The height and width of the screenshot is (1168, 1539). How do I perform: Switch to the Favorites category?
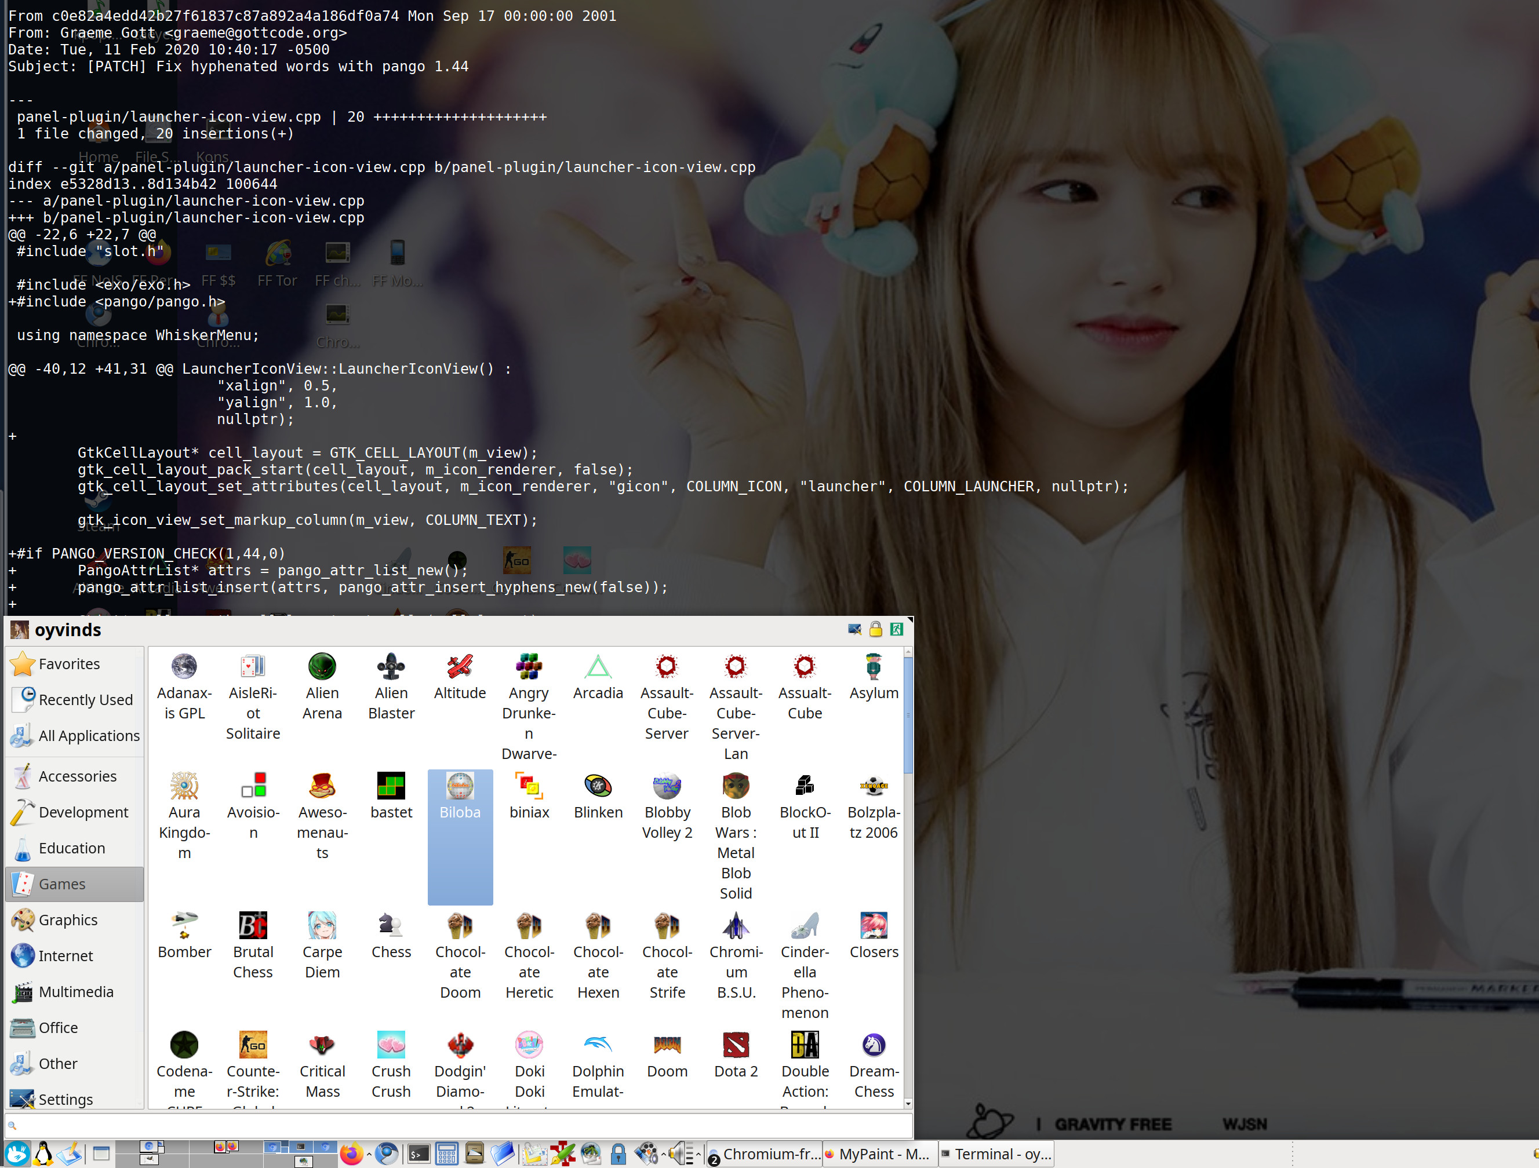click(x=68, y=664)
